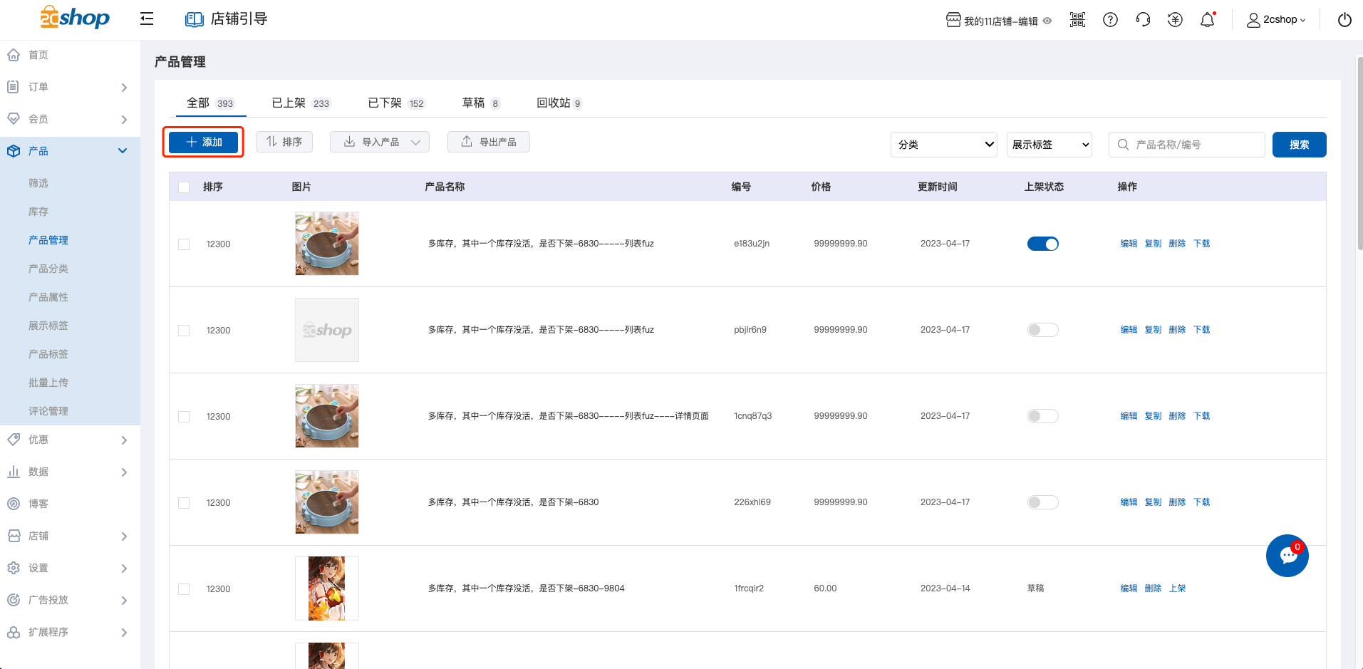Switch to the 已上架 tab
Screen dimensions: 1363x669
point(301,103)
